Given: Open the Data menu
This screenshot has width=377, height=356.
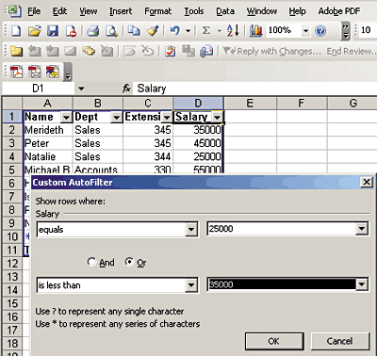Looking at the screenshot, I should 225,11.
